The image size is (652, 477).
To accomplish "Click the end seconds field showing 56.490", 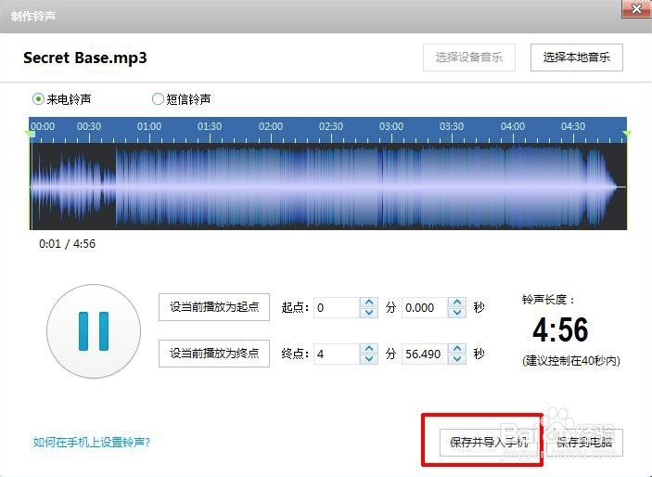I will point(425,354).
